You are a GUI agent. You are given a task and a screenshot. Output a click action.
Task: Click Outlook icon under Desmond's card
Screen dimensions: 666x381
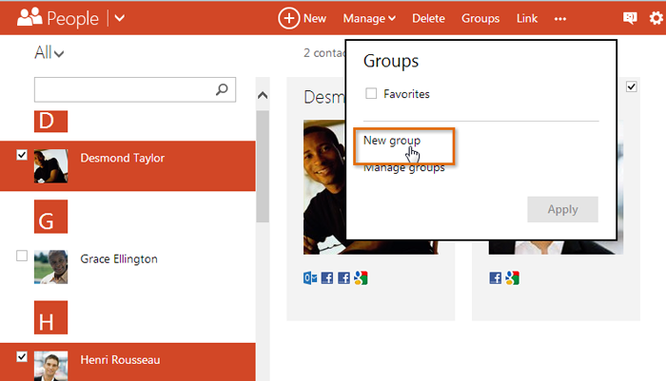click(x=310, y=277)
